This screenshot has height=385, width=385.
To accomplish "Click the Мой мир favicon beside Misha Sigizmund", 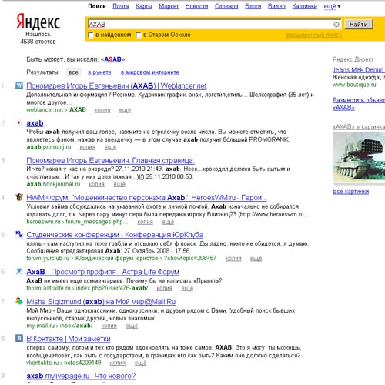I will pyautogui.click(x=19, y=301).
